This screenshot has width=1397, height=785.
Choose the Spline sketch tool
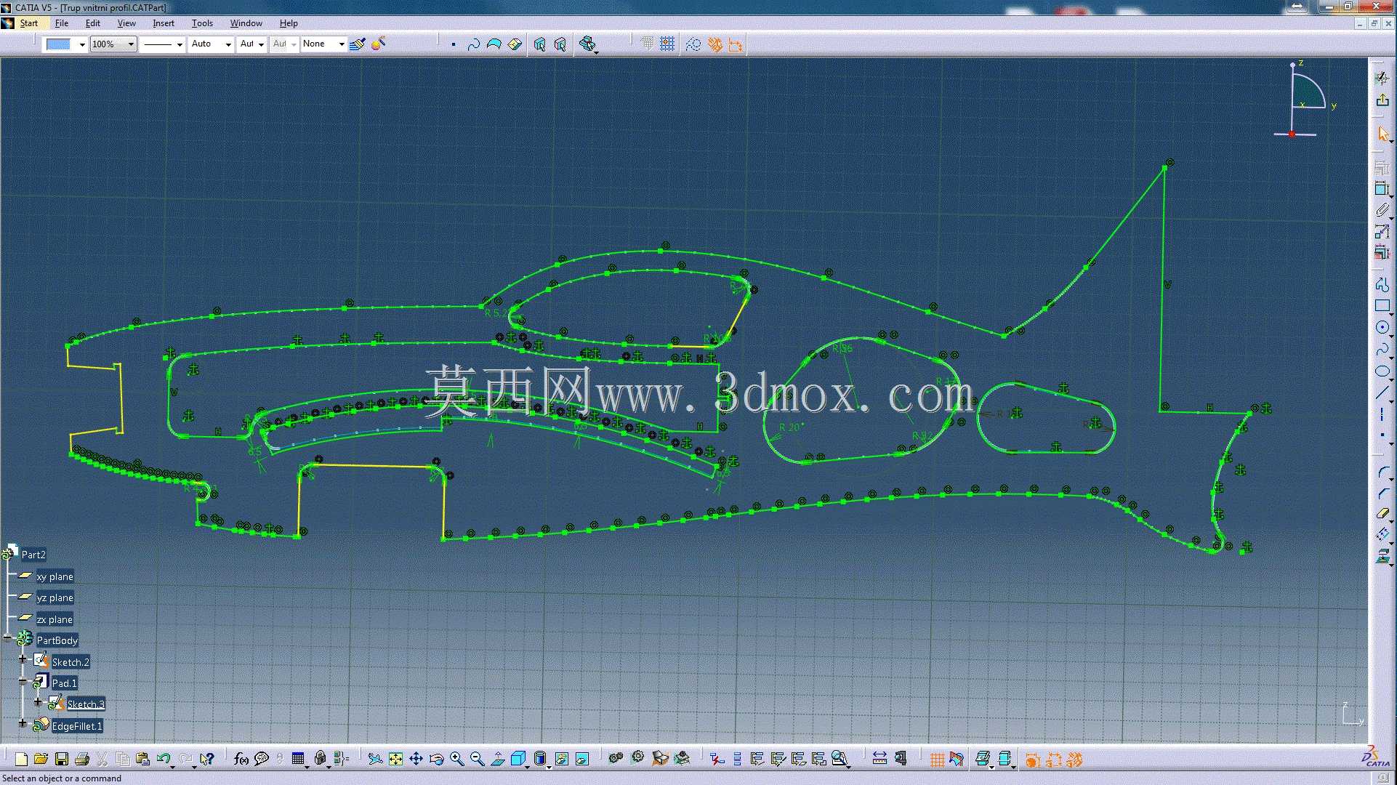1382,350
